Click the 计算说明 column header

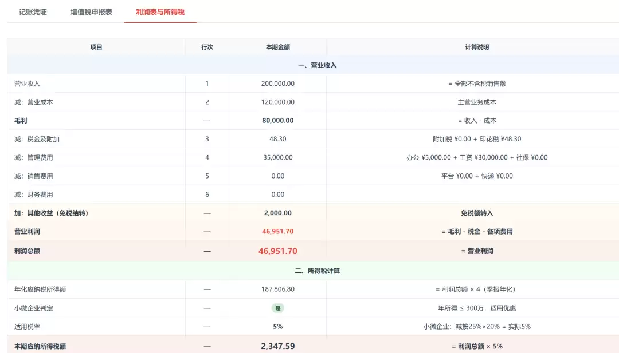coord(477,47)
